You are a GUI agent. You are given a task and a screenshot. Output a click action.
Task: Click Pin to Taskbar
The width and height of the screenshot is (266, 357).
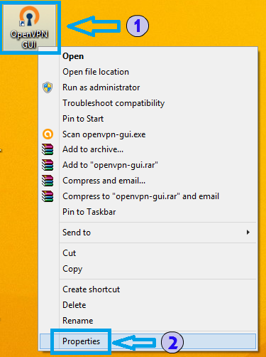point(148,212)
